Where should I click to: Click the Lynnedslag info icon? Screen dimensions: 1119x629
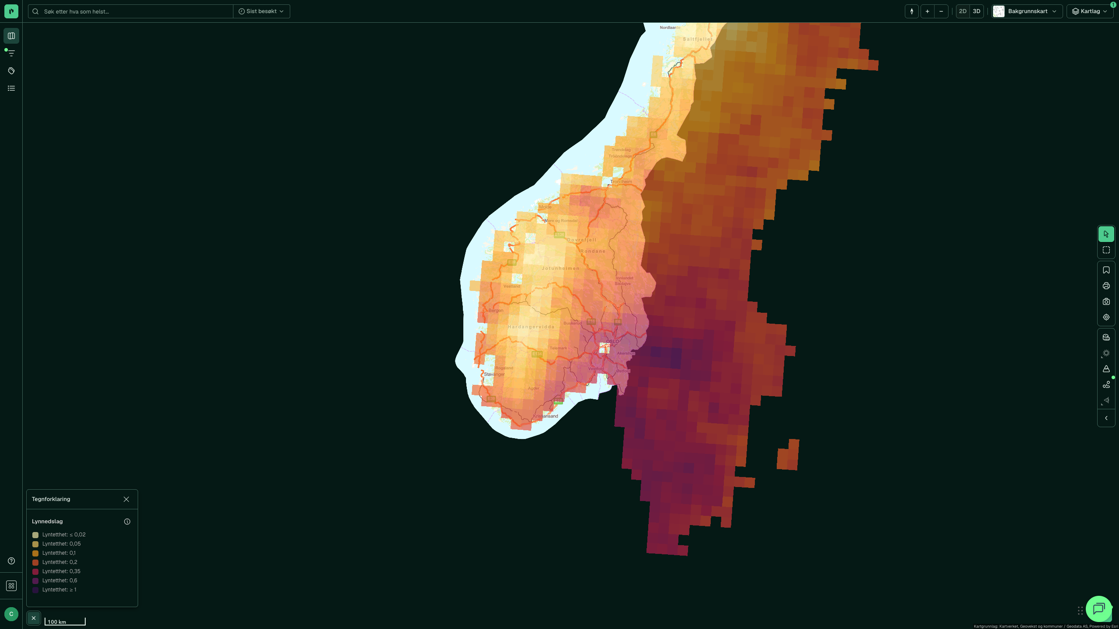127,522
